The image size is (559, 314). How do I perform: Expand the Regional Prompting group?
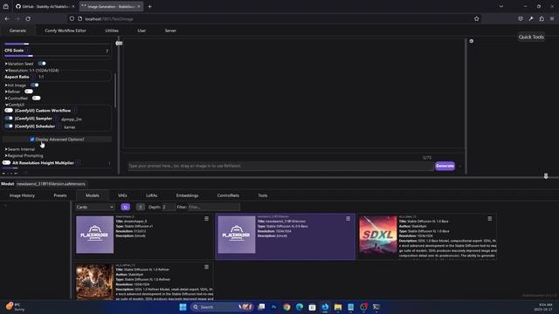[x=24, y=155]
